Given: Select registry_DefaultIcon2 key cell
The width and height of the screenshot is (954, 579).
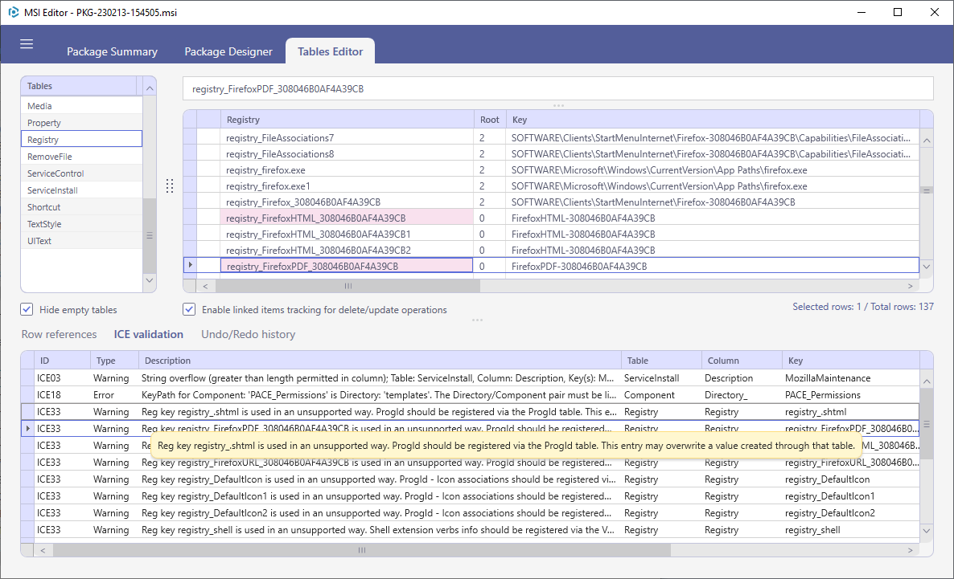Looking at the screenshot, I should coord(850,513).
